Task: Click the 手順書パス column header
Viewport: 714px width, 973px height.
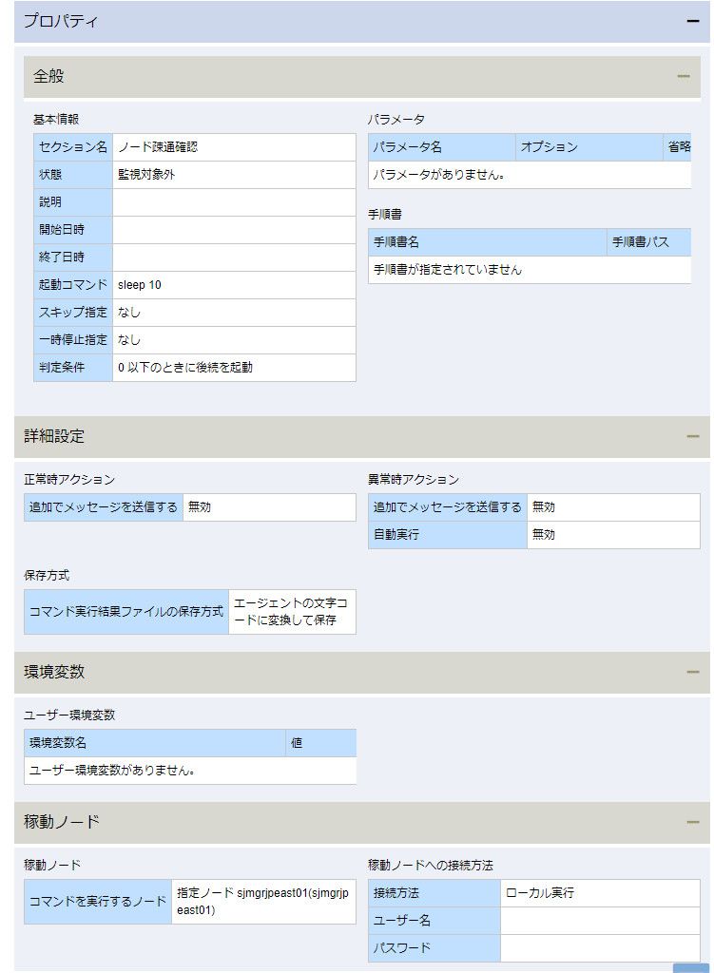Action: pyautogui.click(x=649, y=242)
